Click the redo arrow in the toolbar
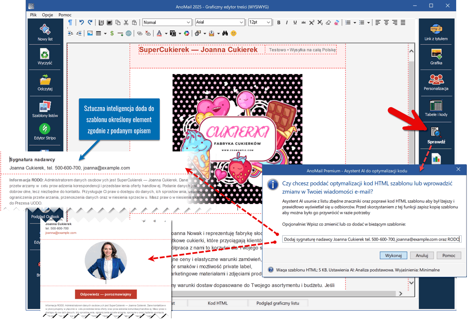Viewport: 469px width, 322px height. (90, 22)
